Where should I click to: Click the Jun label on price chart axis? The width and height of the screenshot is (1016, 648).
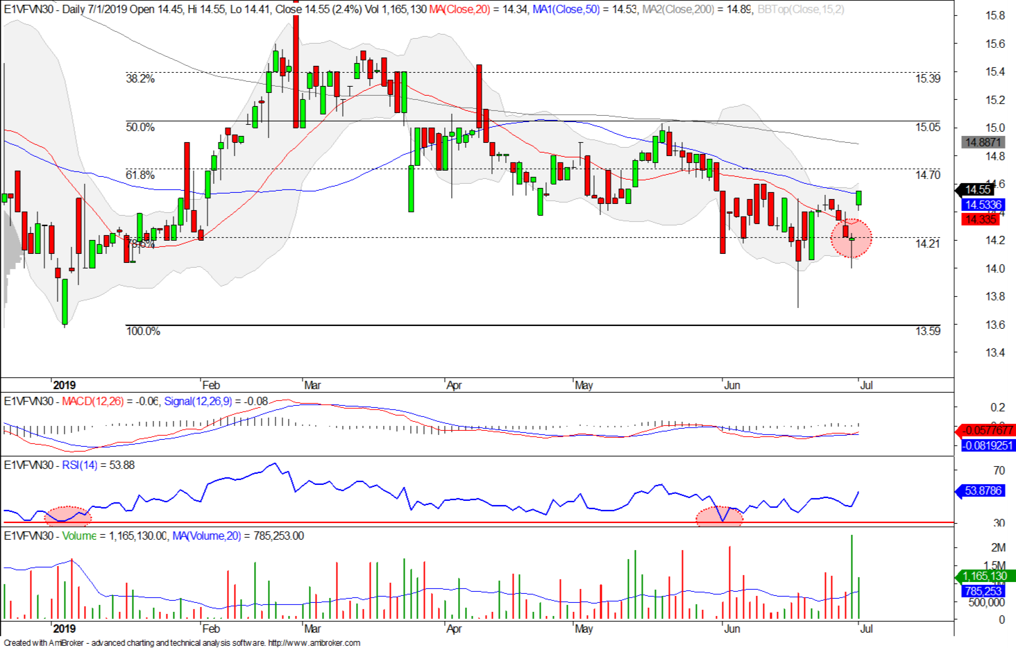pyautogui.click(x=732, y=386)
